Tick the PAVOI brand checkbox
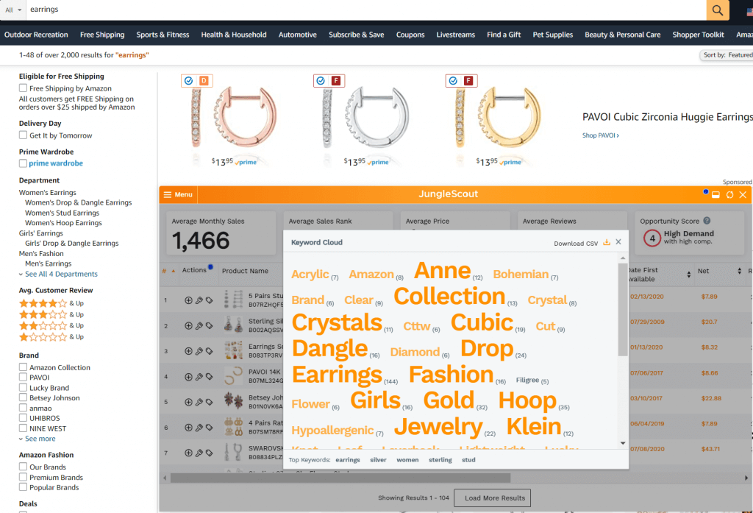The height and width of the screenshot is (513, 753). [x=24, y=378]
